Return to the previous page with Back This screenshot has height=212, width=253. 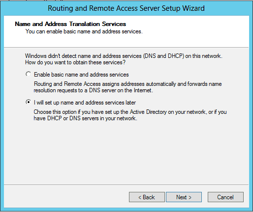[x=147, y=197]
